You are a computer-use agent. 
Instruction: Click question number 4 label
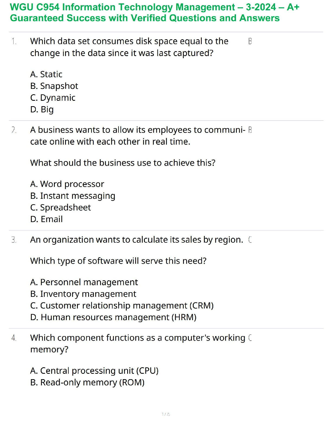(14, 338)
